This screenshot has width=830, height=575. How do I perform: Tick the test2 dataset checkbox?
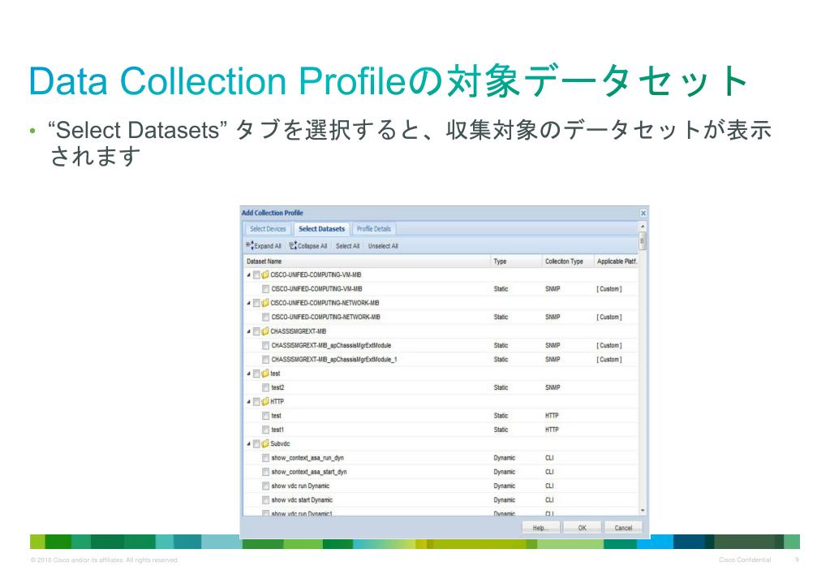266,387
